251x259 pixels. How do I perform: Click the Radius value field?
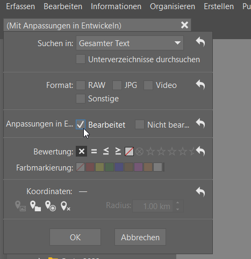(x=152, y=206)
